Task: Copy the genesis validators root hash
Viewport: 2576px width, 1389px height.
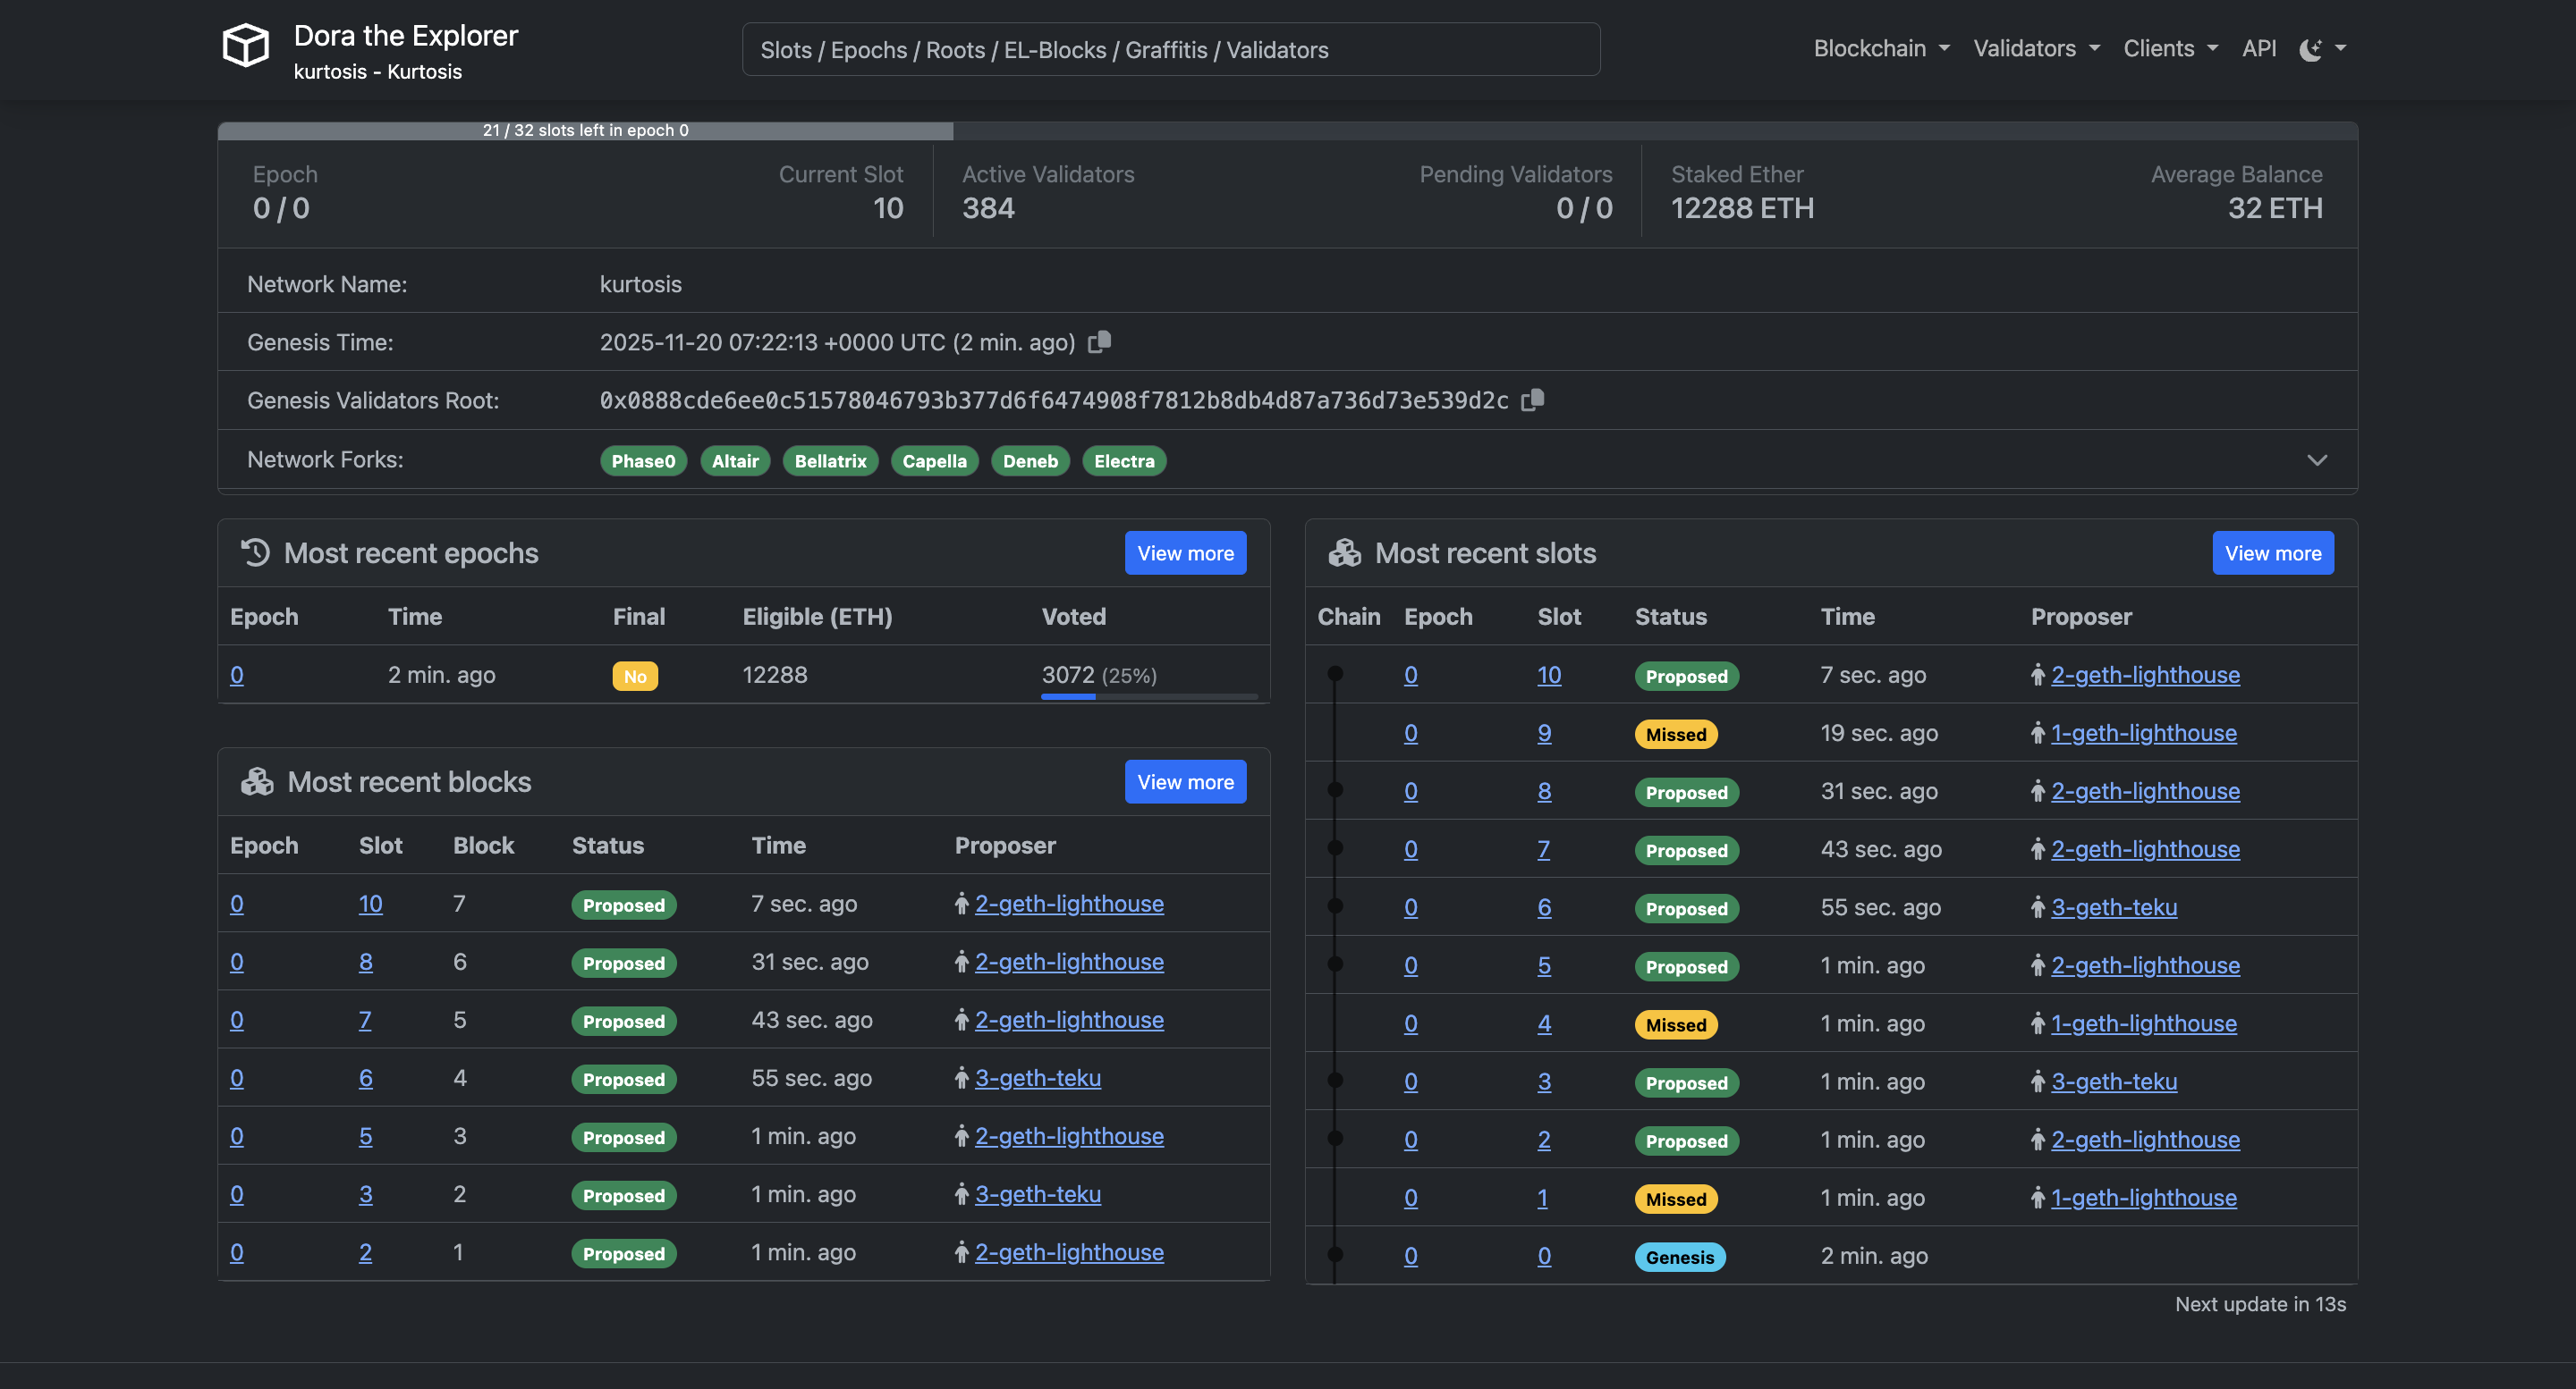Action: coord(1532,400)
